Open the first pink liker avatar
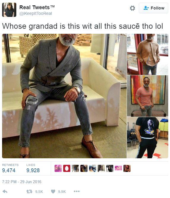The width and height of the screenshot is (170, 198). tap(58, 168)
